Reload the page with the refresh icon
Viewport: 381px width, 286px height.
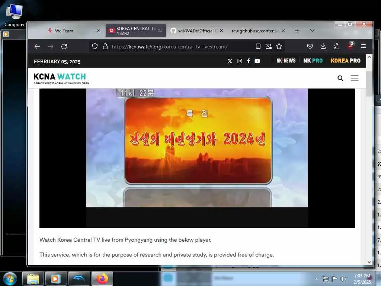pyautogui.click(x=64, y=47)
